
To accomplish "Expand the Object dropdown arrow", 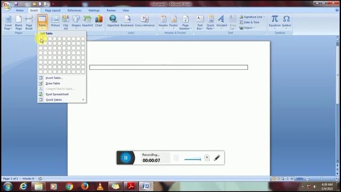I will 254,28.
